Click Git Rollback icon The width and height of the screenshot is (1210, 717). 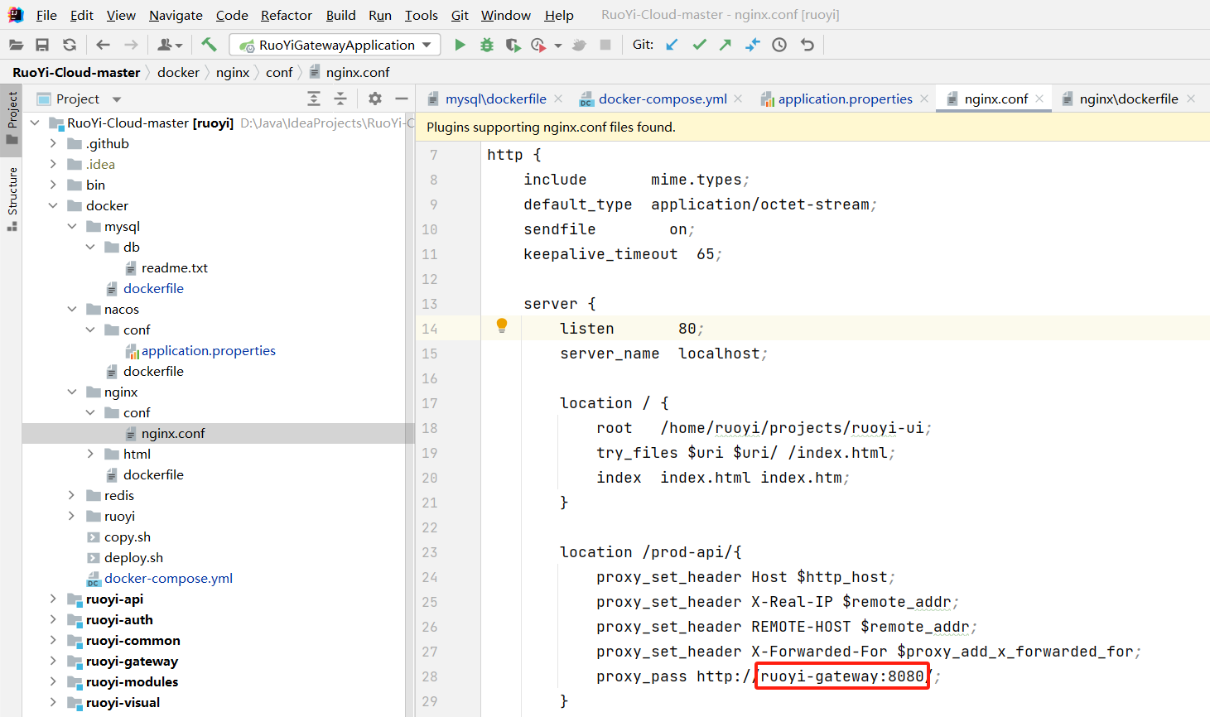coord(807,45)
